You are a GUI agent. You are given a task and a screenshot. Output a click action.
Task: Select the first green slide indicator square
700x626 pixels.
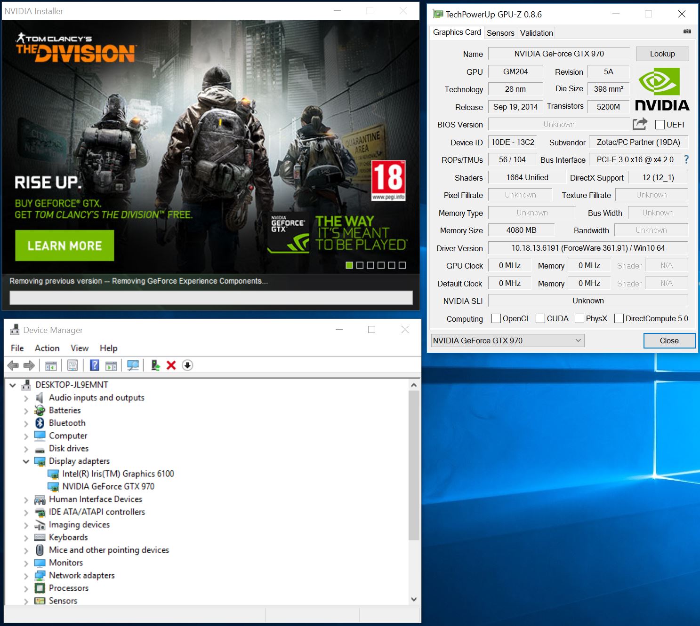(x=349, y=265)
